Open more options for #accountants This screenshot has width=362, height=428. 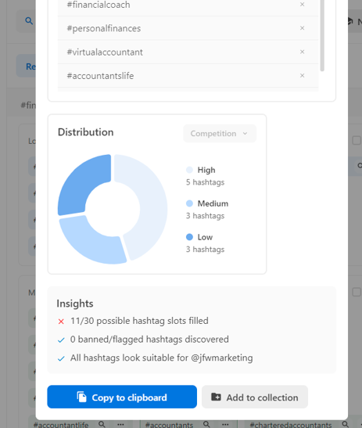(x=225, y=424)
